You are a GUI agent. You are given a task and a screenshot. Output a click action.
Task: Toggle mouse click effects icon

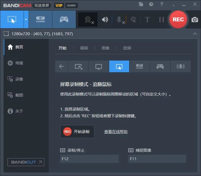[133, 20]
